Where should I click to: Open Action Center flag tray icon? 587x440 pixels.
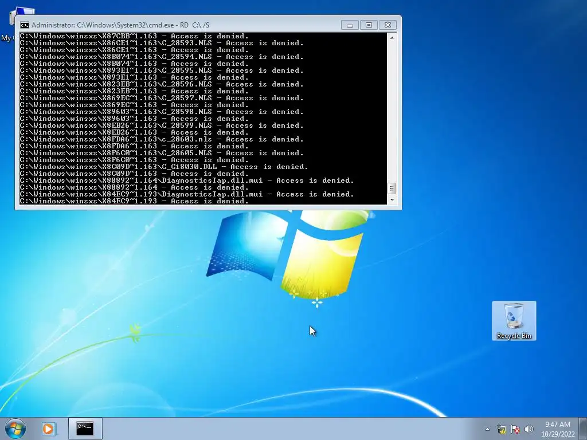(515, 429)
